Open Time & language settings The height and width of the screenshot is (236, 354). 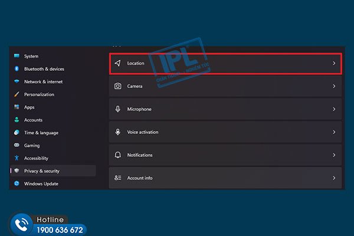coord(41,133)
